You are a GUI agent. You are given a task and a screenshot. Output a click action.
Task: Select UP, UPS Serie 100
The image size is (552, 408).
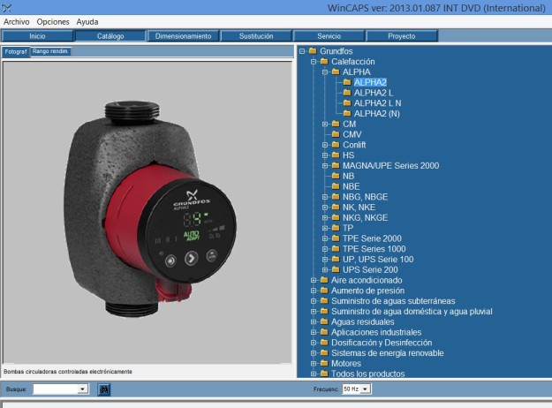(x=378, y=259)
